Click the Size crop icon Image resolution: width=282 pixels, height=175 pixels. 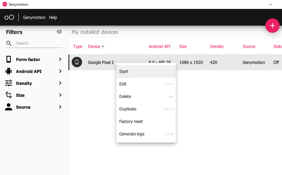9,95
